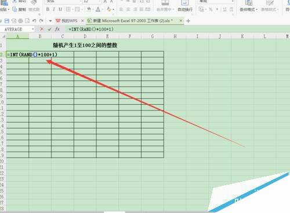Toggle bold formatting in the ribbon

[48, 9]
